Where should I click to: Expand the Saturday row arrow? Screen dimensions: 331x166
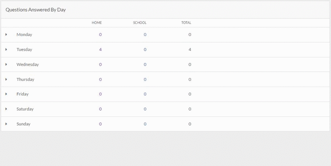(x=6, y=109)
